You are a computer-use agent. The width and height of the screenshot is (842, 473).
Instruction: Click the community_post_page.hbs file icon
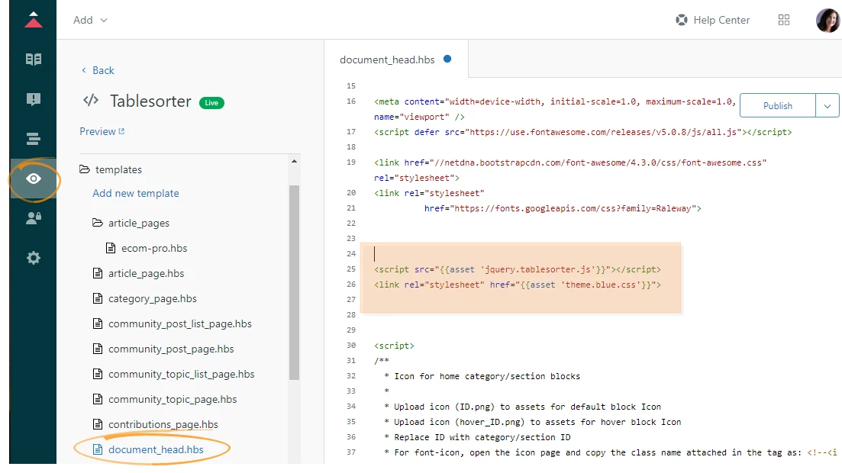[98, 349]
